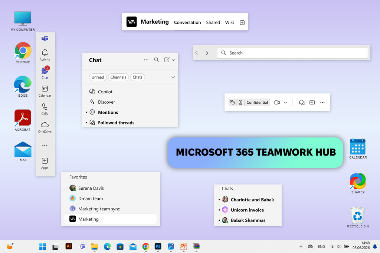Image resolution: width=380 pixels, height=253 pixels.
Task: Switch to the Wiki tab
Action: [229, 22]
